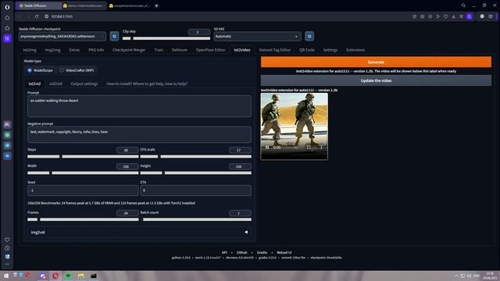Open the yellow File Explorer taskbar icon
Image resolution: width=500 pixels, height=281 pixels.
80,276
